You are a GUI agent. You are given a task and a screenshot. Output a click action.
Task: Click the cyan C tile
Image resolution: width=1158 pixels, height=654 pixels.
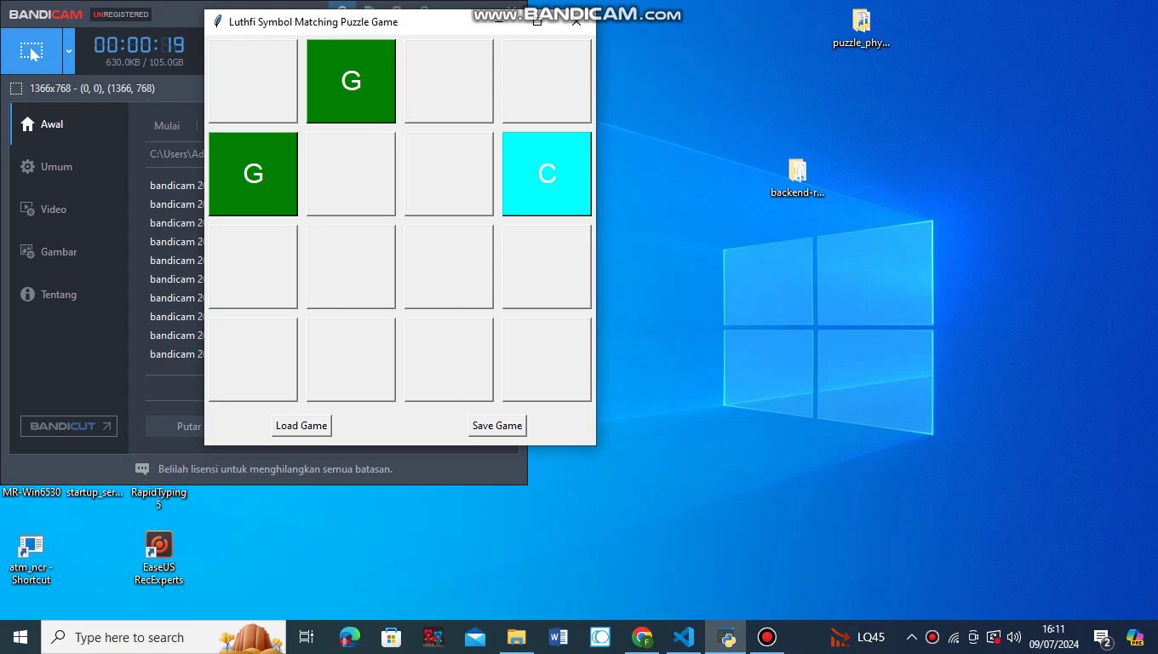(x=547, y=174)
